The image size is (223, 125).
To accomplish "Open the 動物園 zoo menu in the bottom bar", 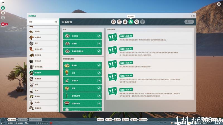I will click(x=12, y=120).
